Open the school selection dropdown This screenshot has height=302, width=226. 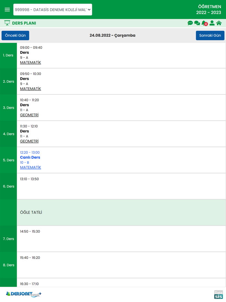coord(53,9)
